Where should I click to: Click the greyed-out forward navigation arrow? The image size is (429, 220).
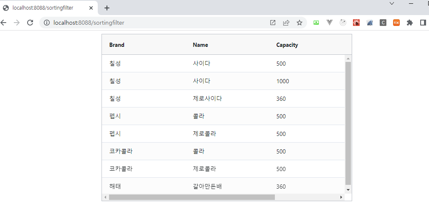(17, 23)
